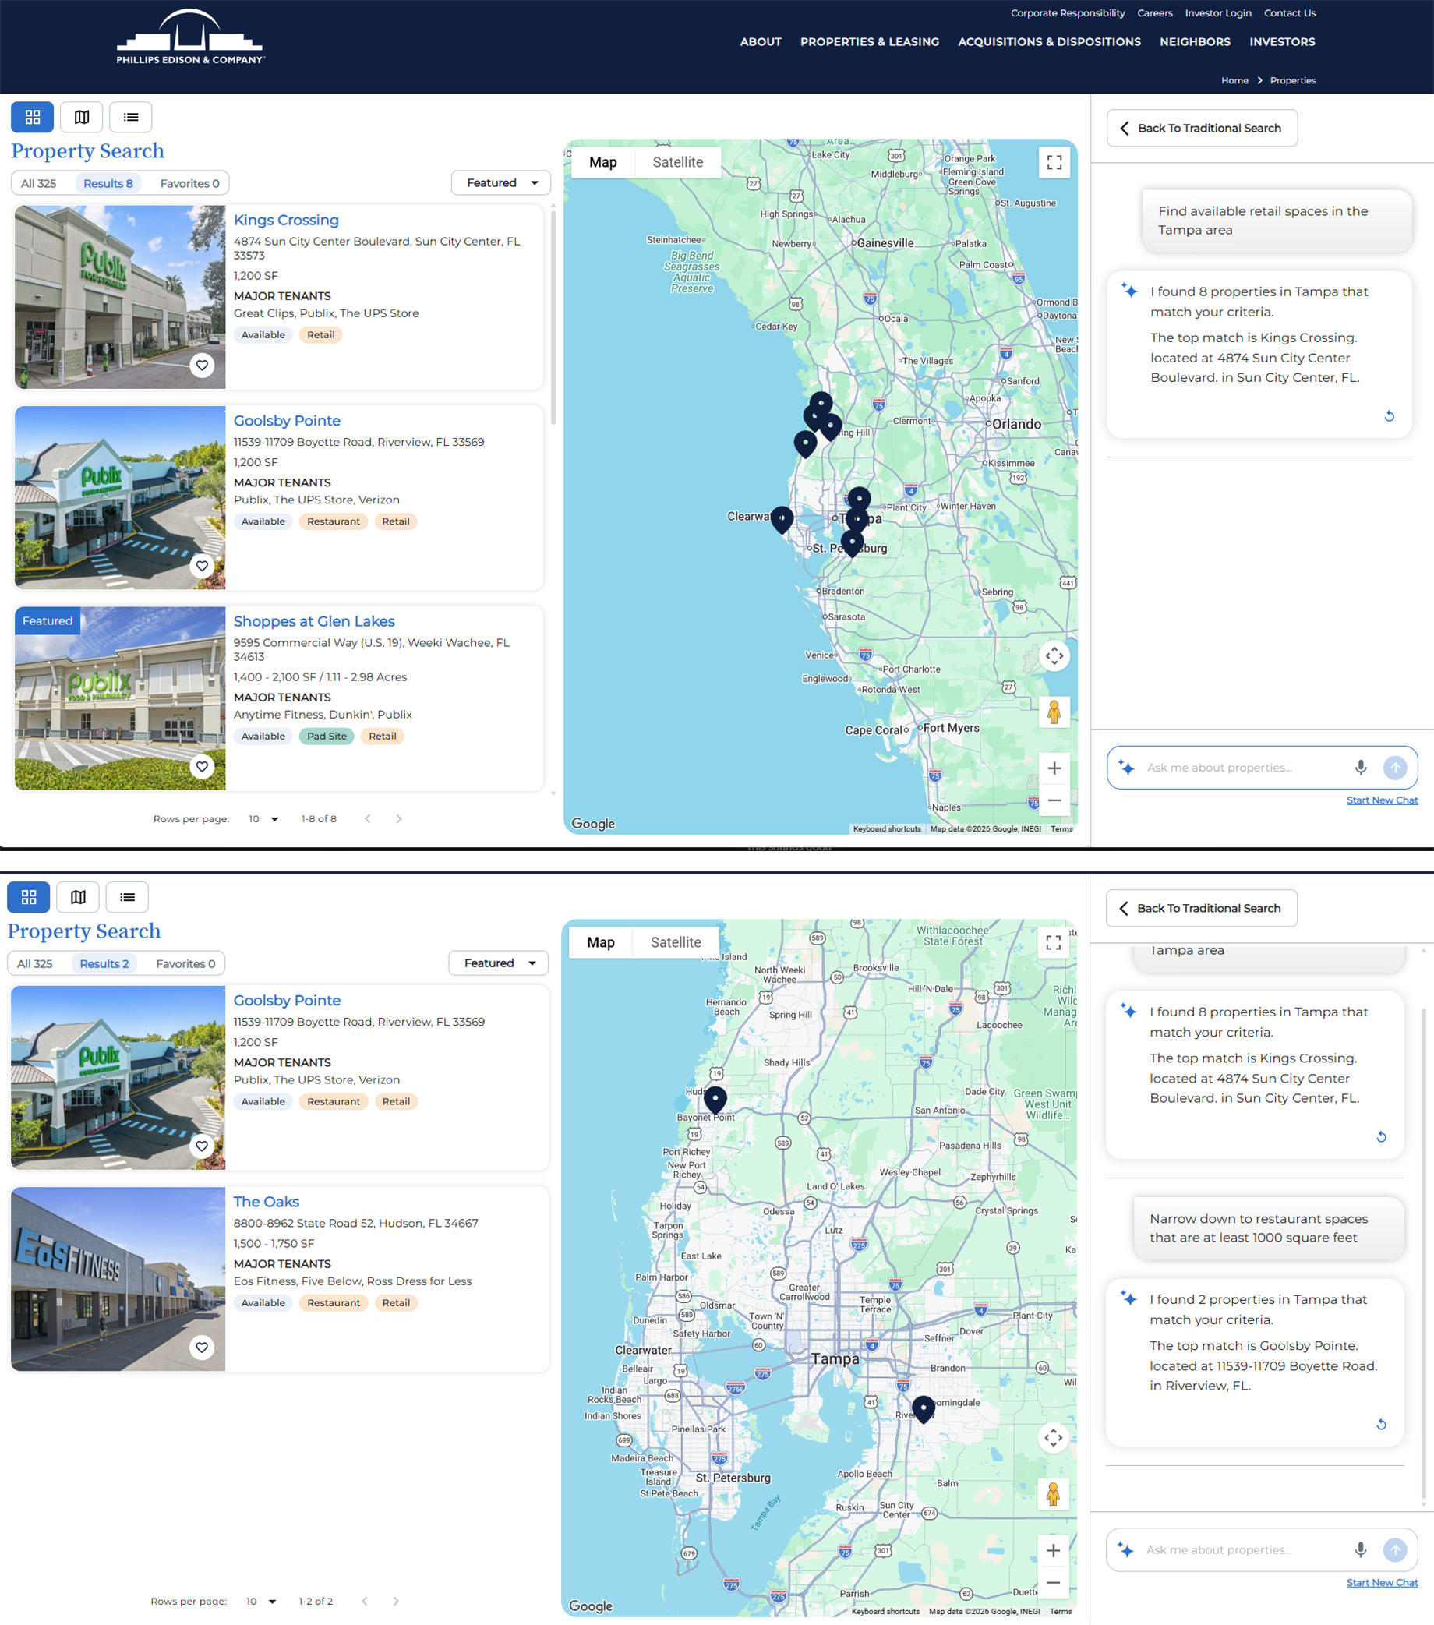Click Start New Chat in top panel

1382,800
